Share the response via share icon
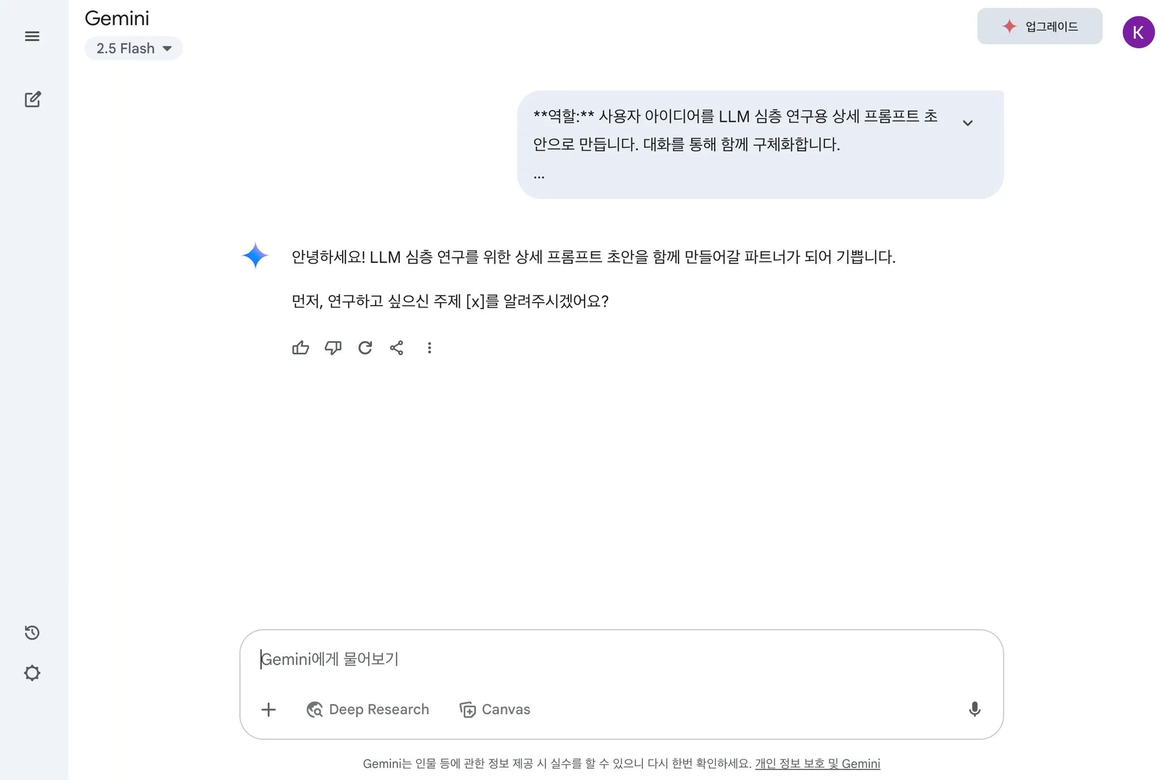 pos(397,348)
